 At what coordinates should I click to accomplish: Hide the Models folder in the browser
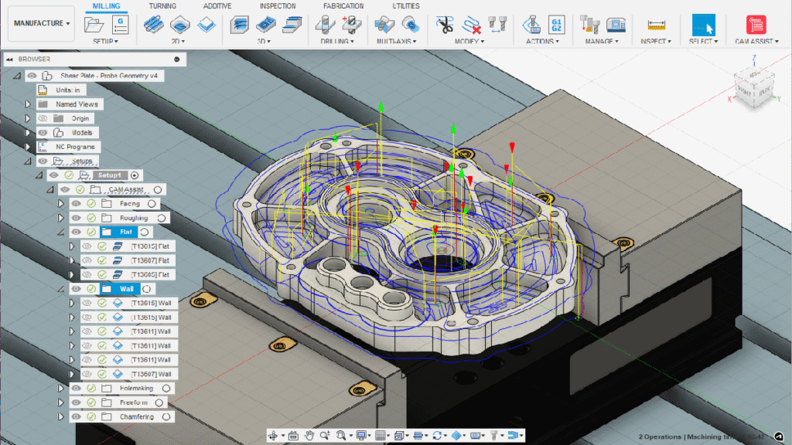pyautogui.click(x=44, y=132)
